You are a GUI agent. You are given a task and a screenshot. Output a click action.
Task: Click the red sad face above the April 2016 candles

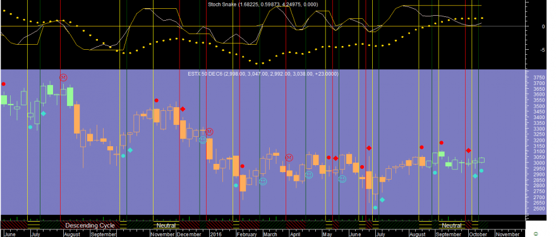pos(289,158)
